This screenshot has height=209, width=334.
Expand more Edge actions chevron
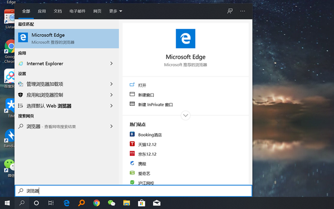185,115
